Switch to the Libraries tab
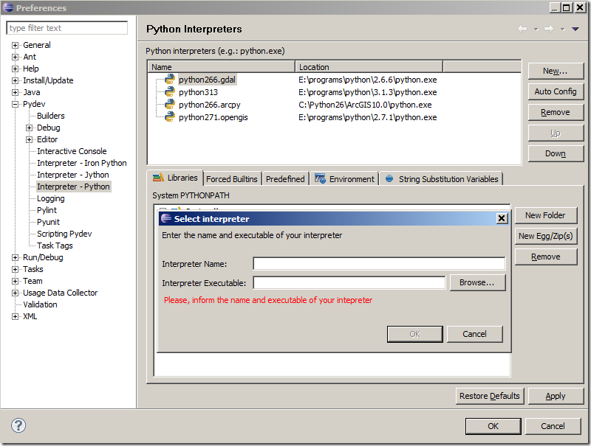 175,178
